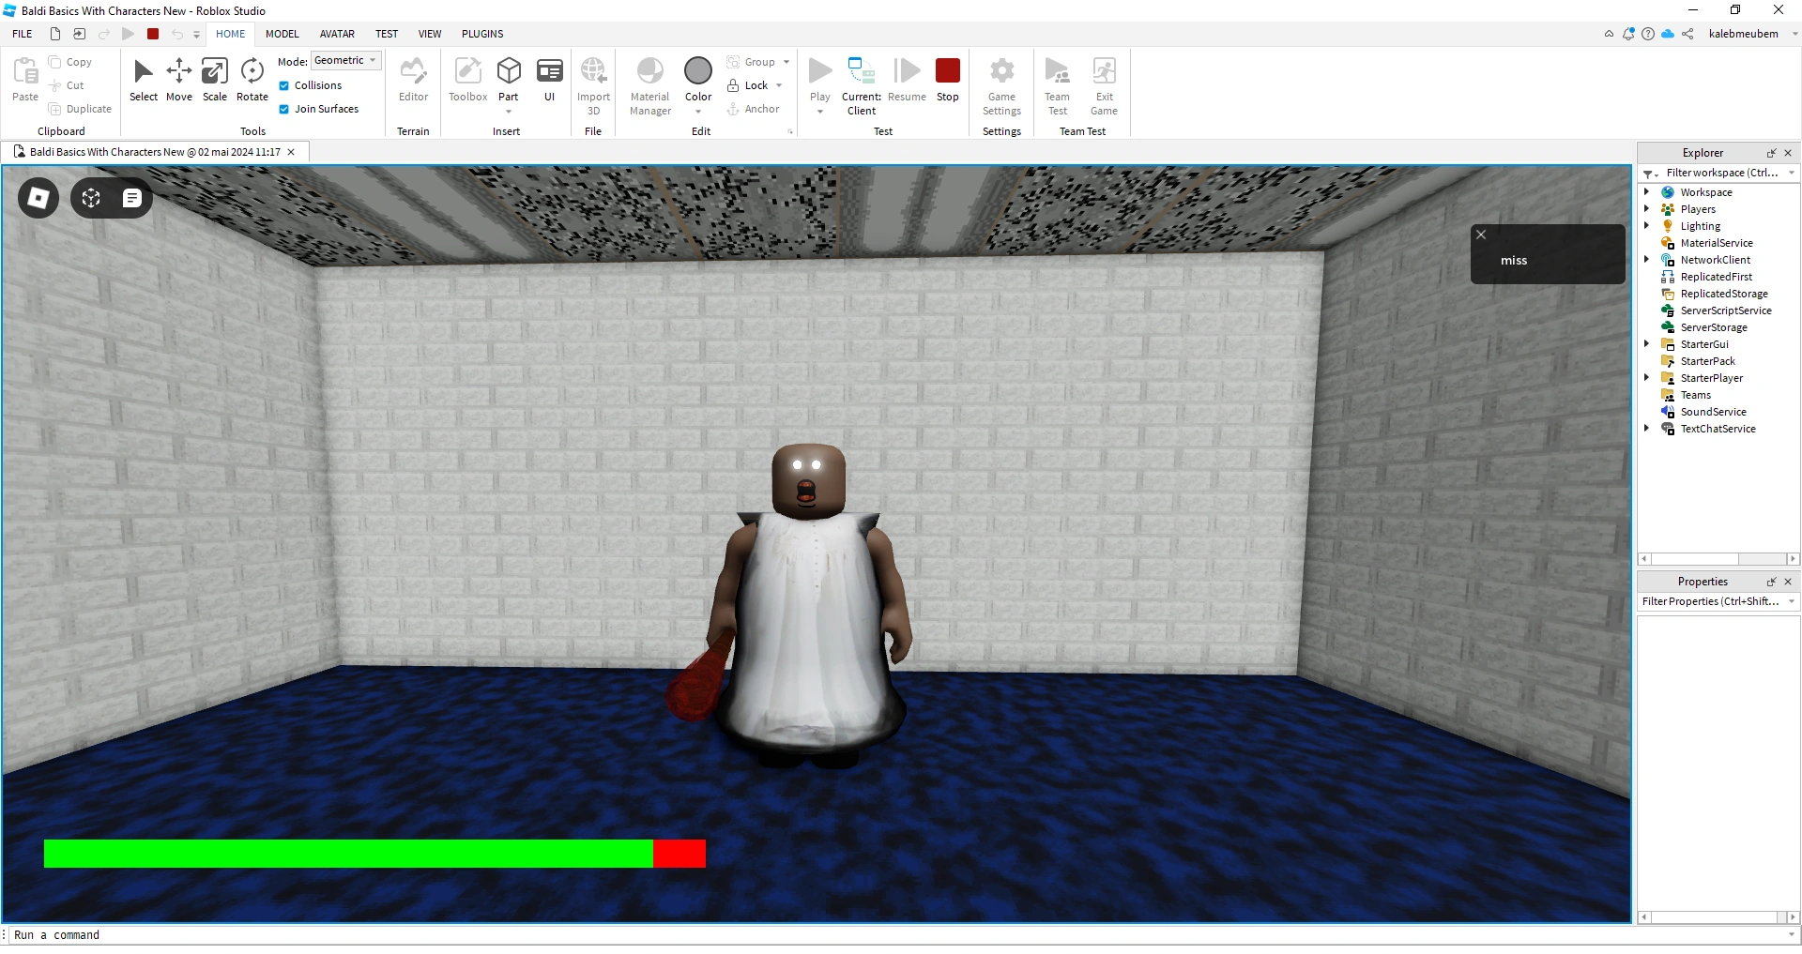Click the crosshair icon in the viewport top bar
This screenshot has height=954, width=1802.
pyautogui.click(x=91, y=198)
